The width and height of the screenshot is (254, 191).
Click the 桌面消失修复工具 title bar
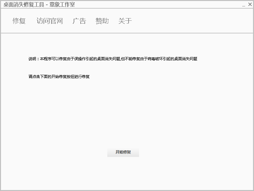(x=38, y=5)
